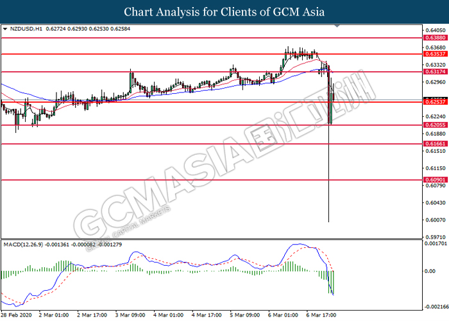Click the 2 Mar 17:00 time label
Image resolution: width=449 pixels, height=321 pixels.
tap(92, 315)
